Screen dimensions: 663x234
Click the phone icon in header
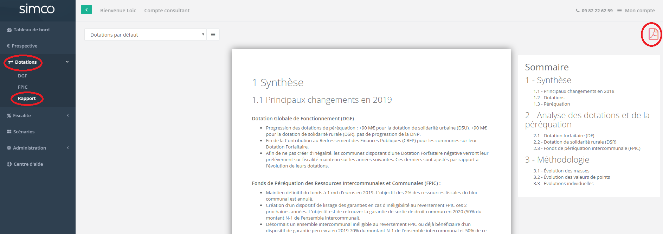578,11
